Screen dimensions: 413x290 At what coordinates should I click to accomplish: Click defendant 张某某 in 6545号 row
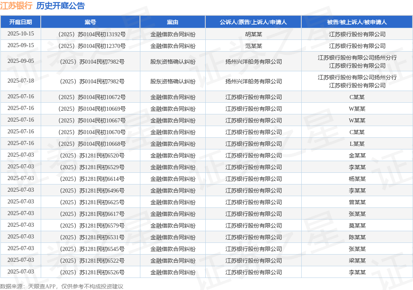pos(357,249)
